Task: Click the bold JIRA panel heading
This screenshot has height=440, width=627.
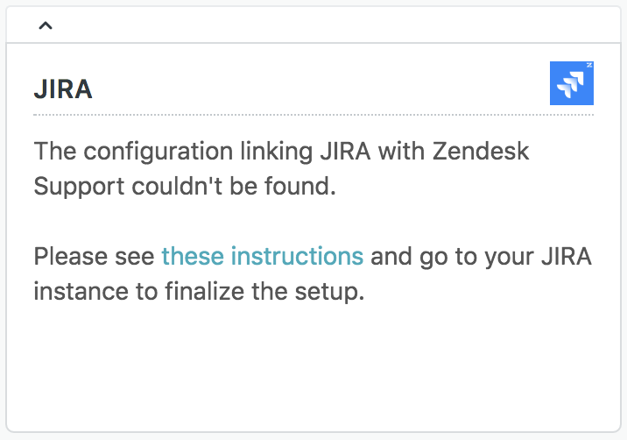Action: click(63, 89)
